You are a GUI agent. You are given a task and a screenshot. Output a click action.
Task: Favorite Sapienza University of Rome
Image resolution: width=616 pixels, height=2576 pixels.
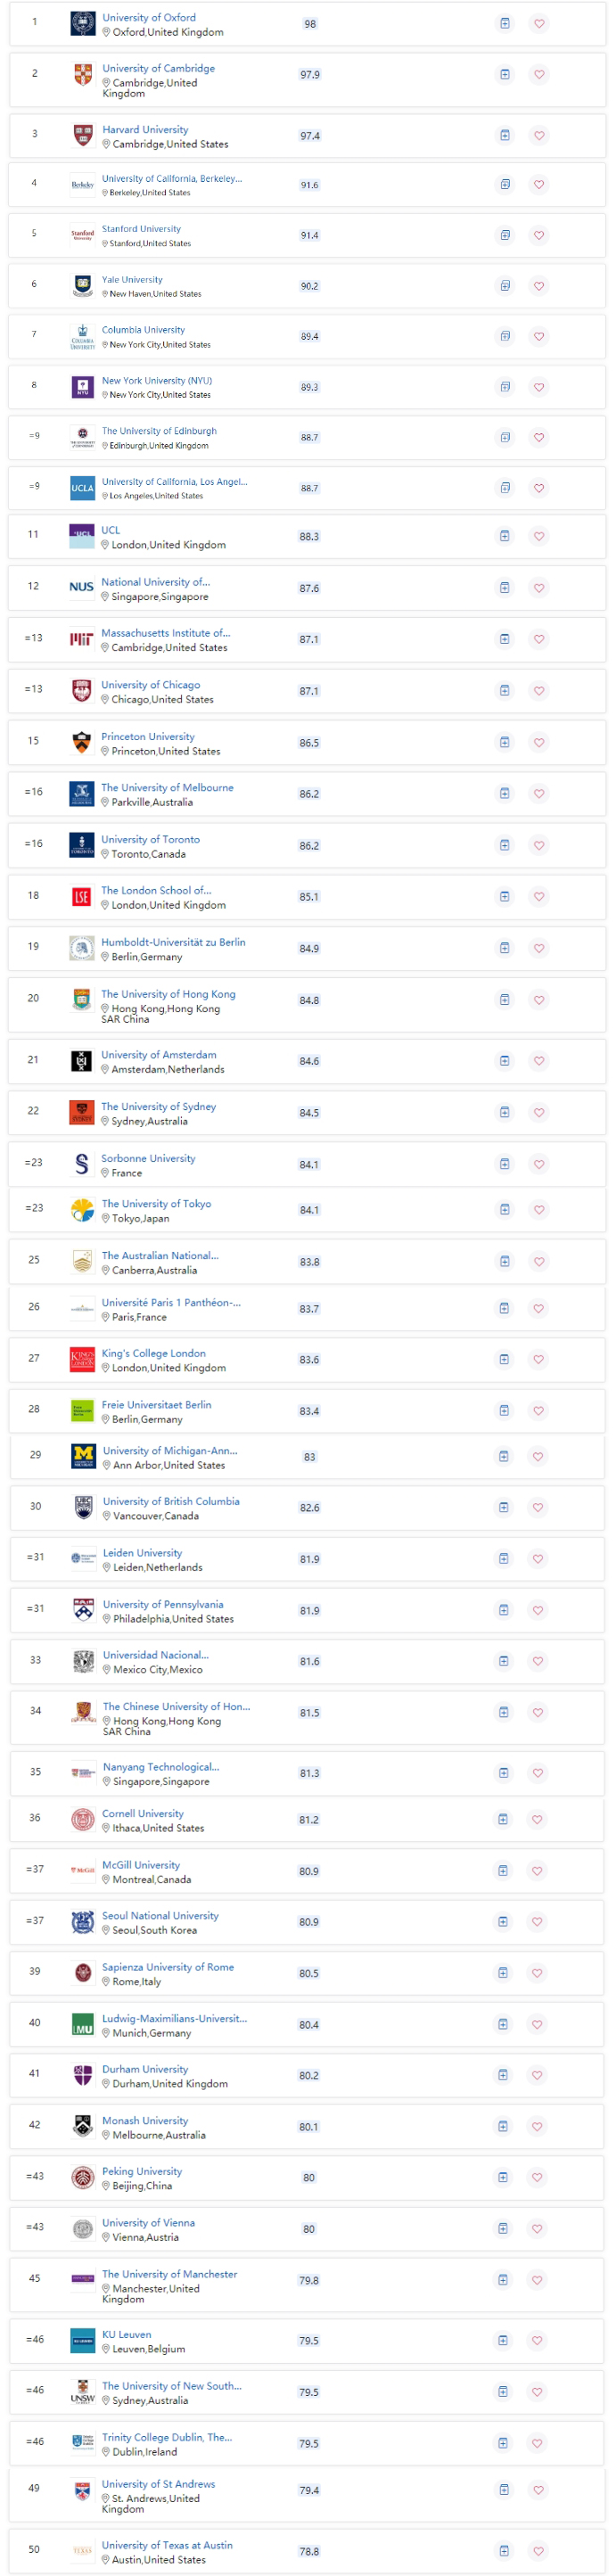click(538, 1973)
